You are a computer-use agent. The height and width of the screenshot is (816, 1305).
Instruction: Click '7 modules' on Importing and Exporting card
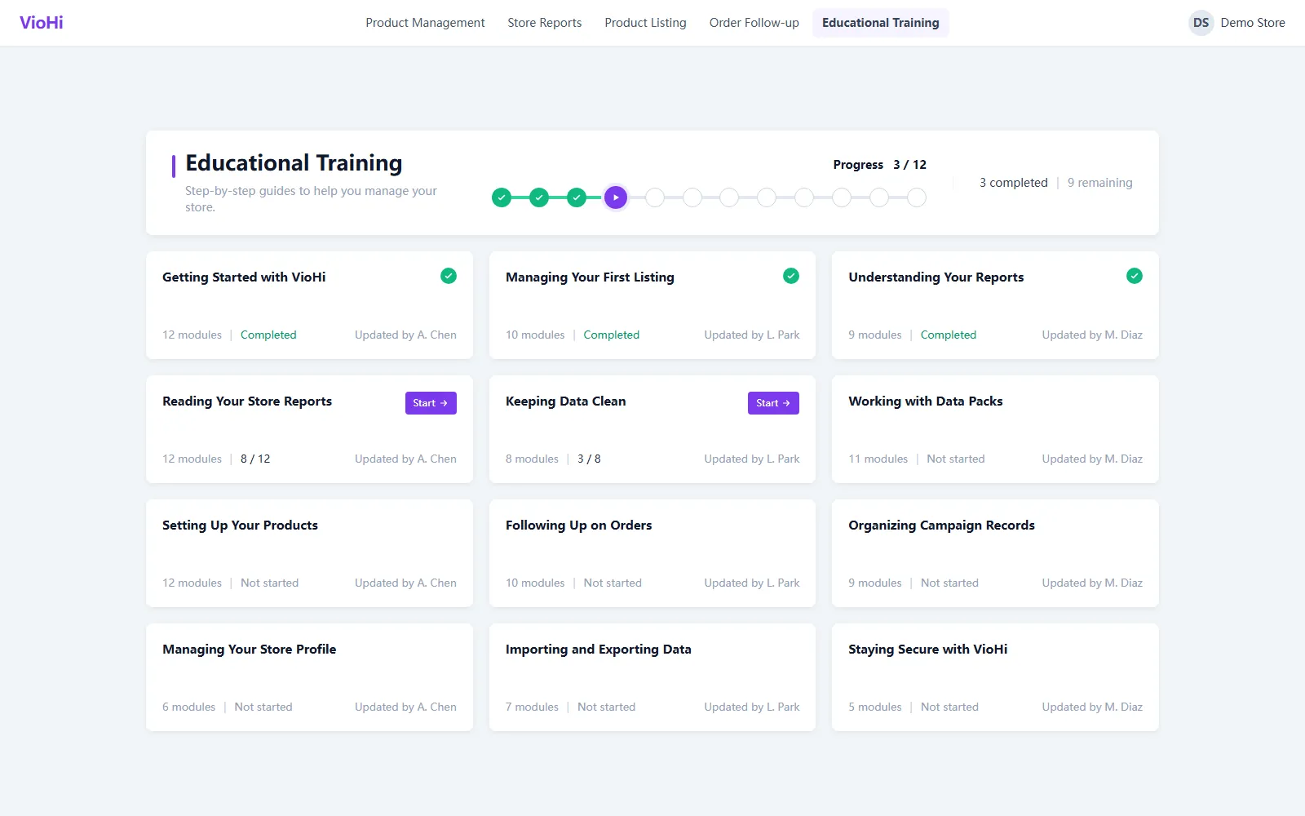[532, 707]
